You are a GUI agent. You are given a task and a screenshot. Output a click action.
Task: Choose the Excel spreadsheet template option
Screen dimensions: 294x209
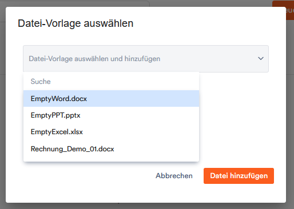coord(111,132)
